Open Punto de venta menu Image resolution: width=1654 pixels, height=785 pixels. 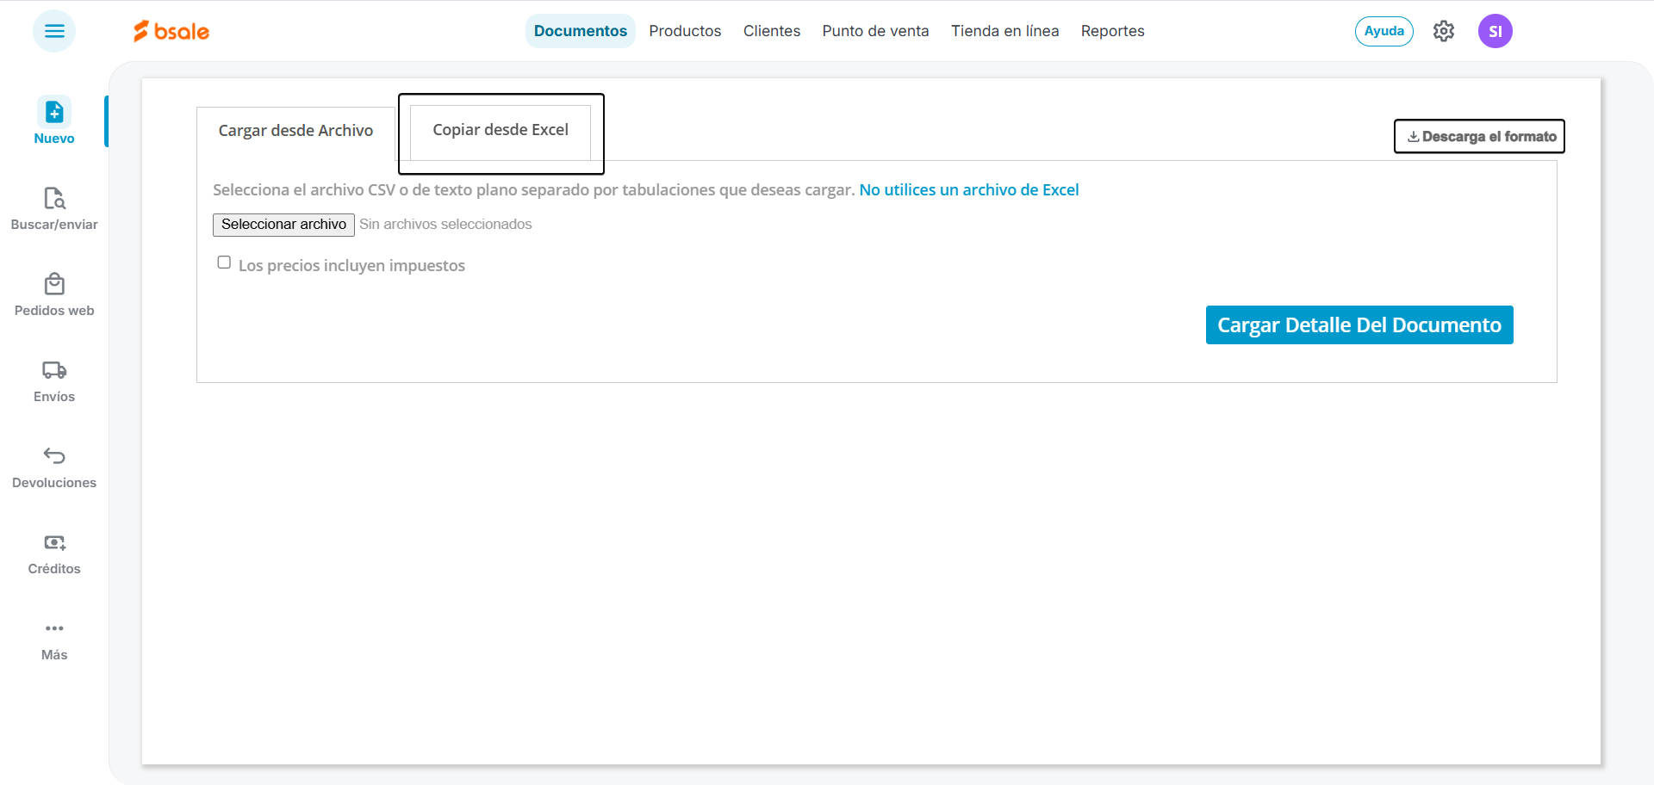(x=875, y=31)
